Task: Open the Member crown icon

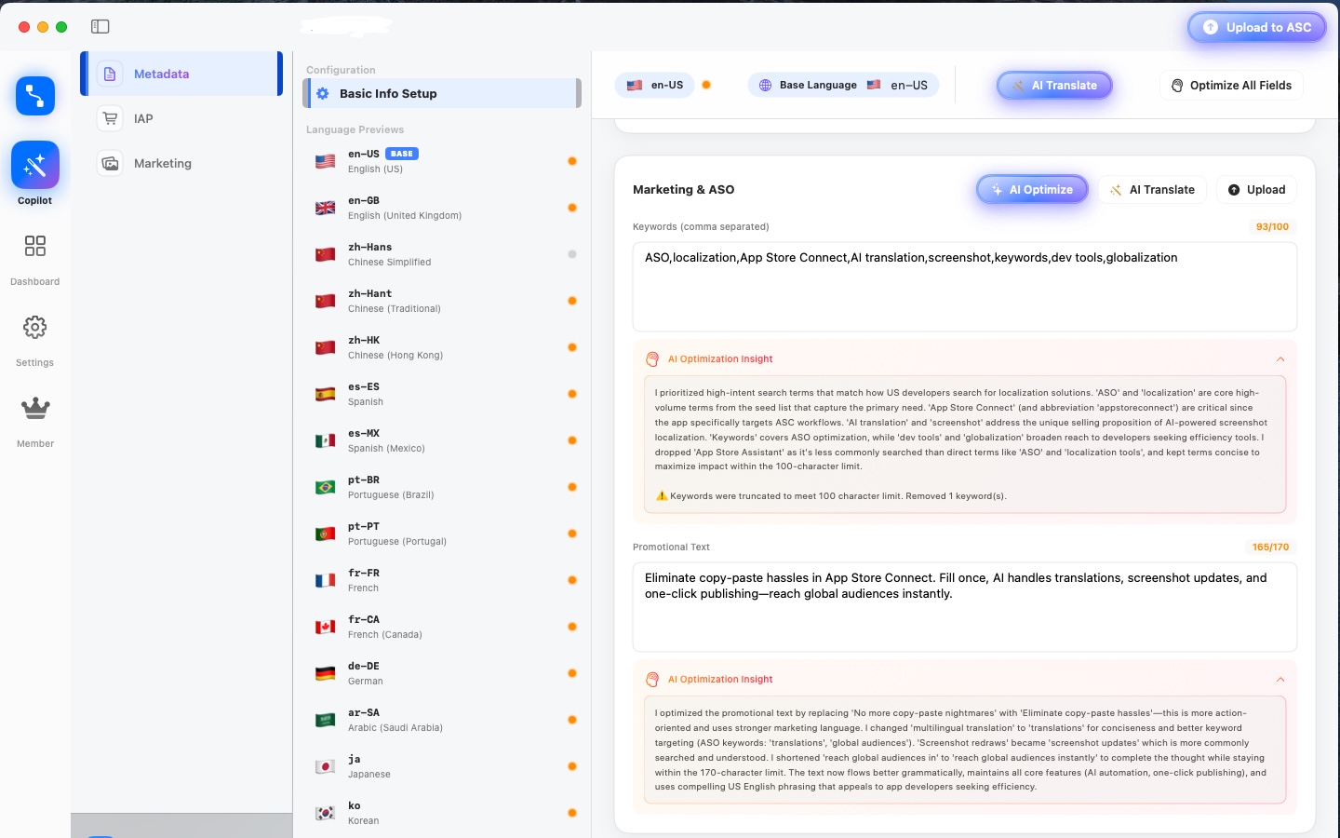Action: coord(34,408)
